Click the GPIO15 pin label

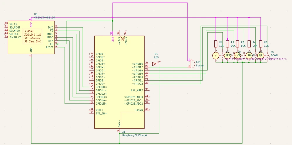(x=100, y=104)
